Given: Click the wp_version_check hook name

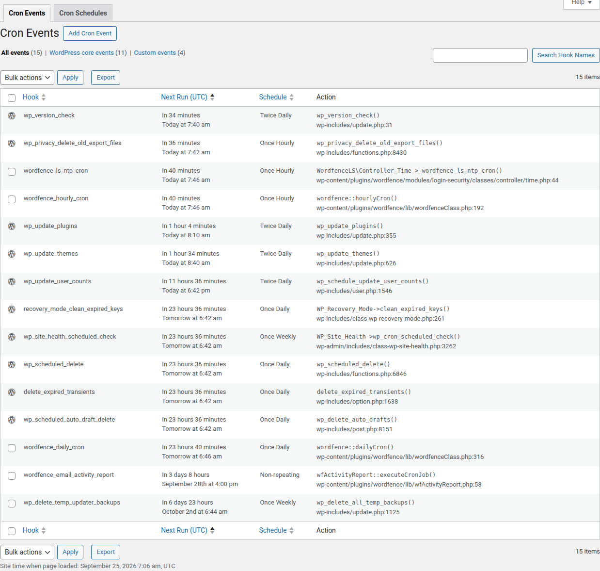Looking at the screenshot, I should coord(49,115).
